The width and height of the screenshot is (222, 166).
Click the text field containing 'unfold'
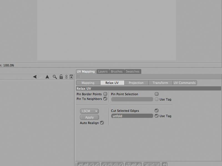point(132,116)
